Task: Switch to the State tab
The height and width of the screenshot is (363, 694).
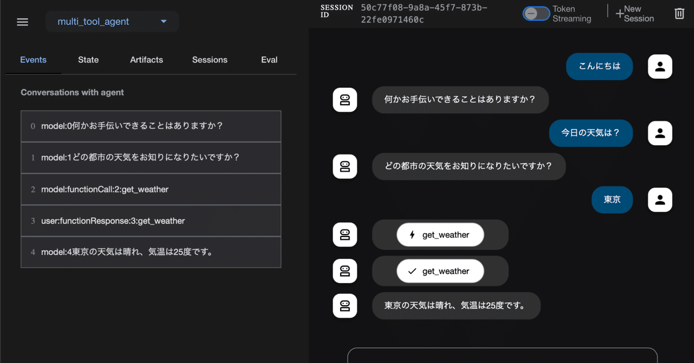Action: (x=88, y=60)
